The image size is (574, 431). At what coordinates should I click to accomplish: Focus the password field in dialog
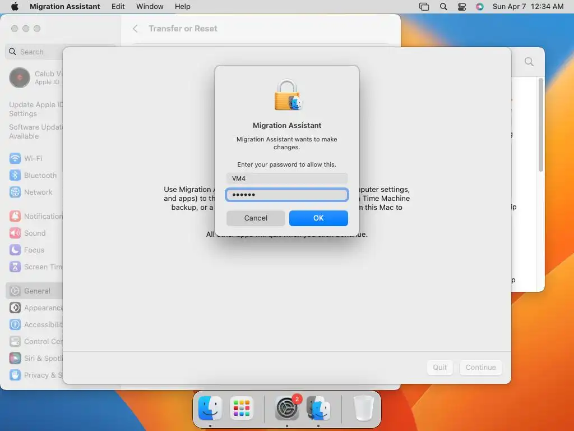286,195
